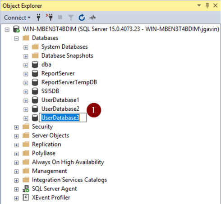
Task: Open the Object Explorer window position dropdown arrow
Action: click(x=199, y=5)
